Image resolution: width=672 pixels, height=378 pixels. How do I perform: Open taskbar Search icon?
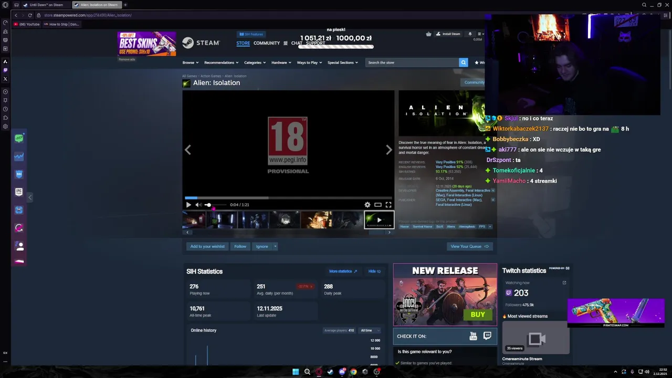[307, 372]
